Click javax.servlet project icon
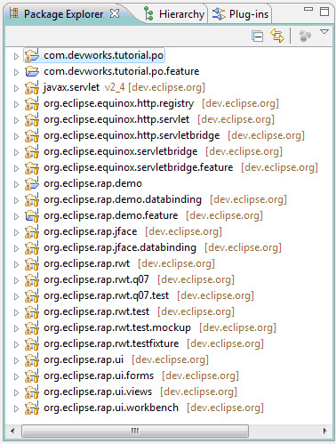Screen dimensions: 336x444 pos(32,87)
